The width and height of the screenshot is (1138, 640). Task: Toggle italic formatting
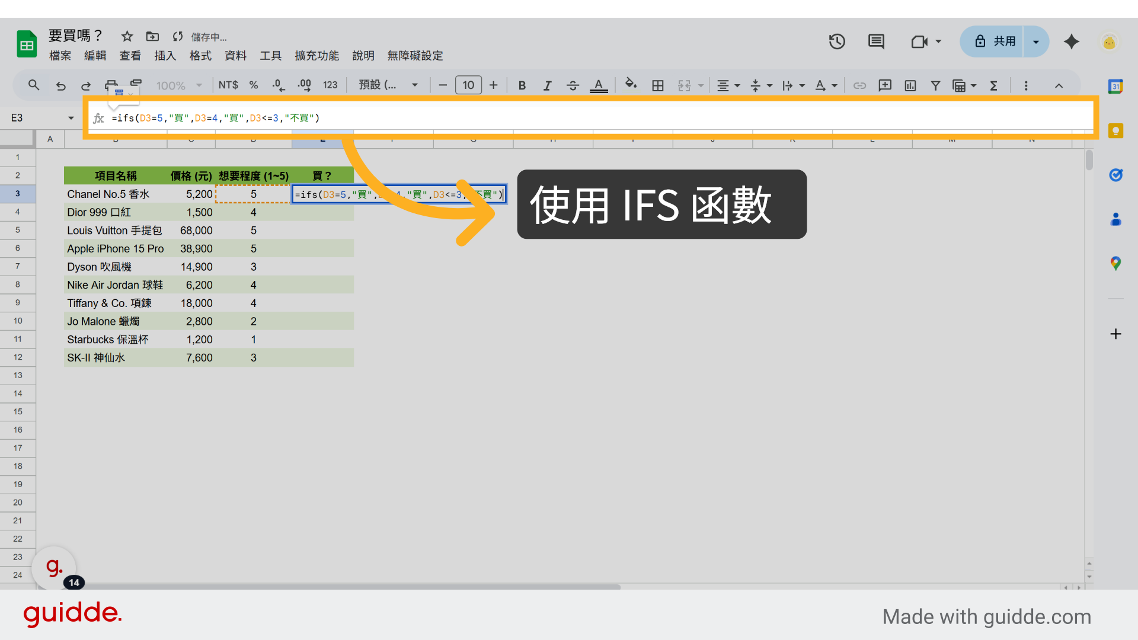(x=547, y=85)
